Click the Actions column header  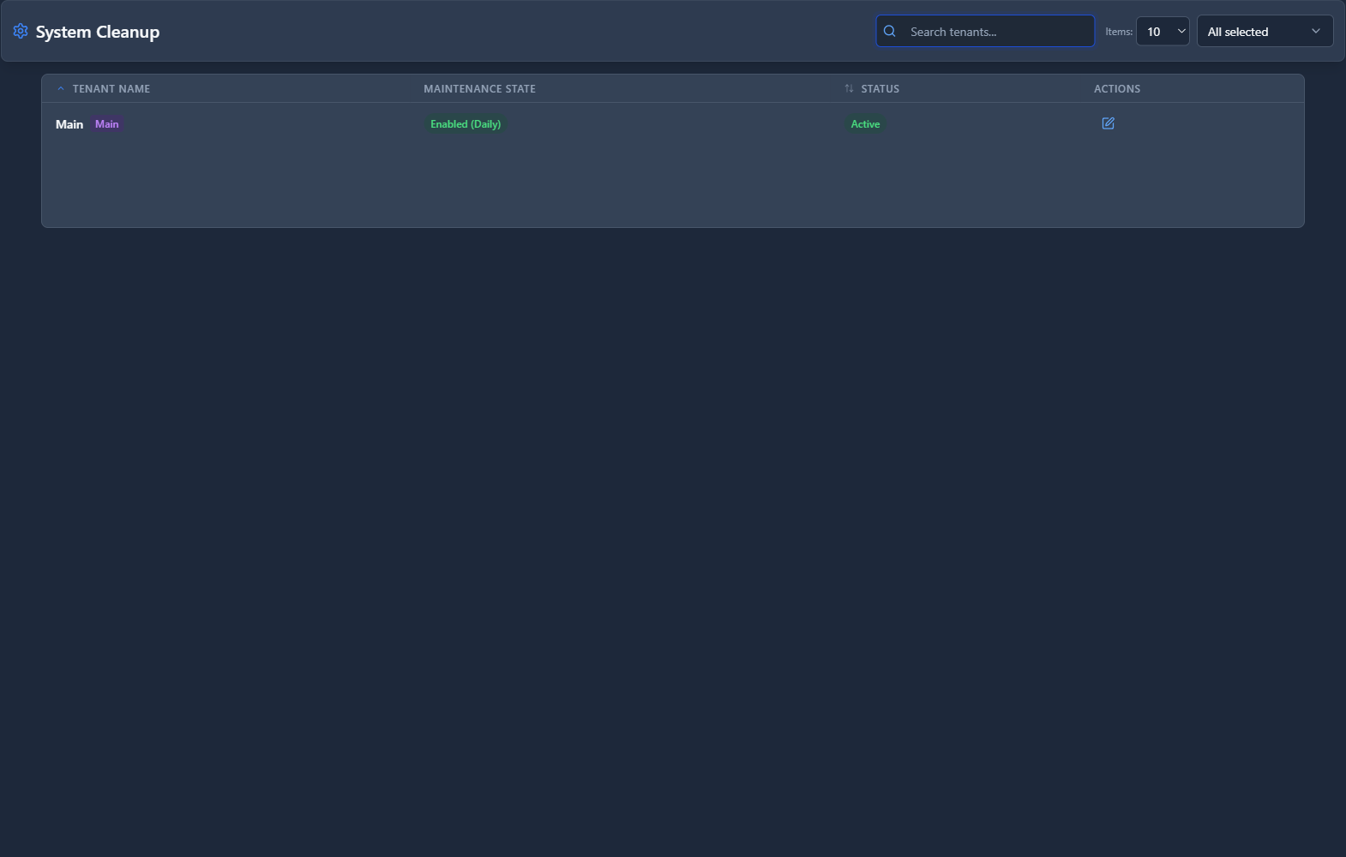point(1116,89)
